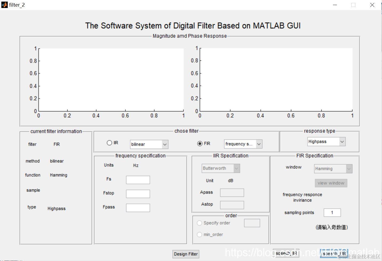Click the 'frequency responce inviriance' label
The height and width of the screenshot is (261, 382).
tap(302, 197)
